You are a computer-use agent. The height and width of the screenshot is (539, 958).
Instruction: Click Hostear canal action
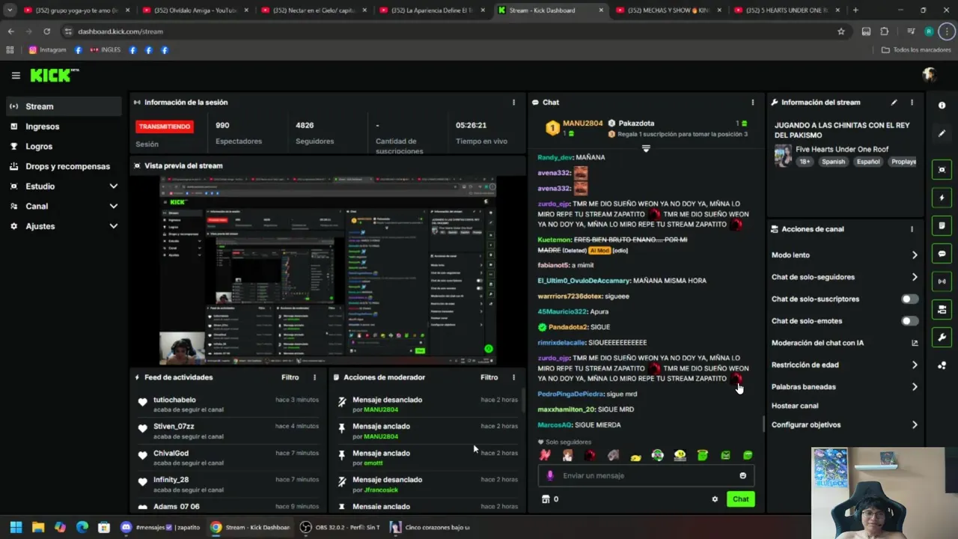795,406
